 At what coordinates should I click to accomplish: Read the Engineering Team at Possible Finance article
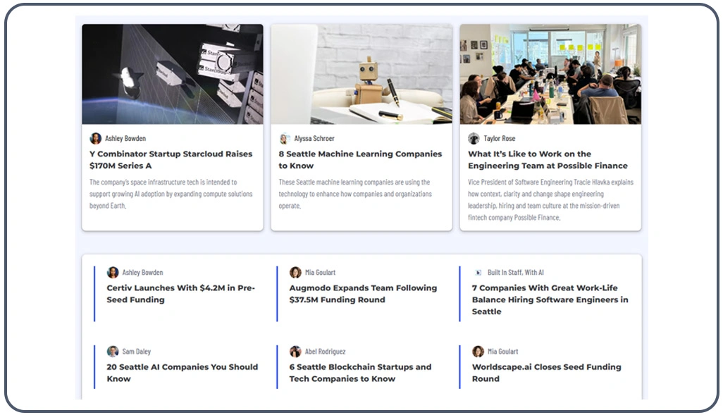[548, 159]
